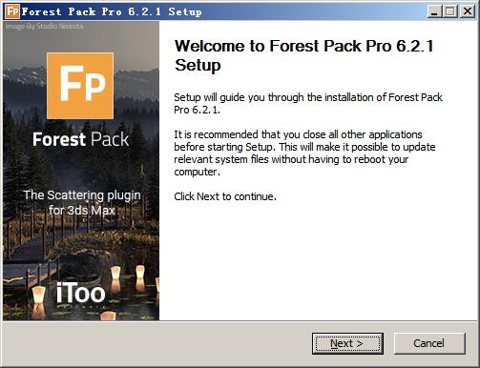Click the disabled maximize window button

450,11
